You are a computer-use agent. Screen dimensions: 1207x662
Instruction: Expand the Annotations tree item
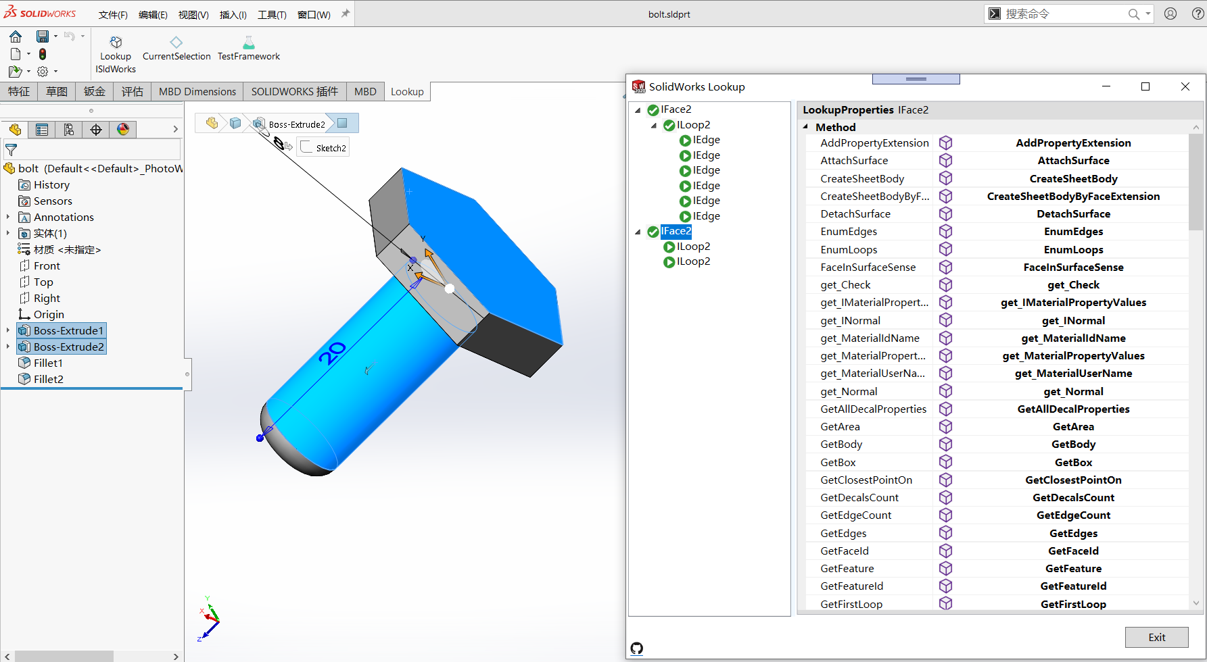[x=8, y=217]
